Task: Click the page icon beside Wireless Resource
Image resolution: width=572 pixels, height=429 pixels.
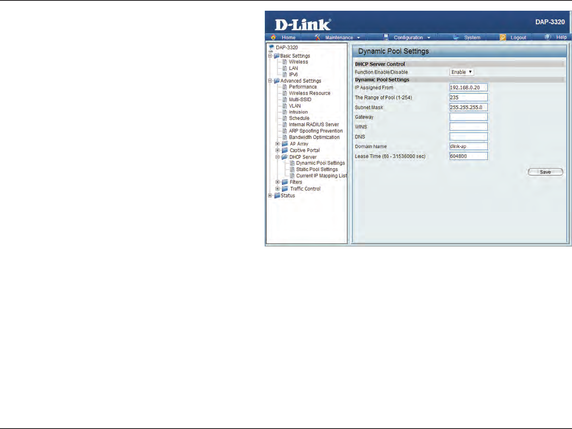Action: pos(284,93)
